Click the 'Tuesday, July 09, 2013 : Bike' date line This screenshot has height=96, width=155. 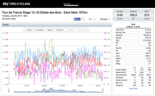click(x=15, y=16)
